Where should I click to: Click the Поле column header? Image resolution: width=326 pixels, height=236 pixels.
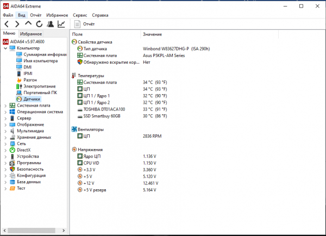(105, 34)
